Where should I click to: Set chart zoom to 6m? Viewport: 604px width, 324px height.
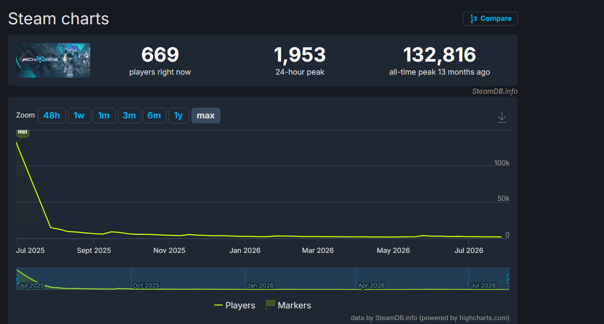pyautogui.click(x=154, y=115)
